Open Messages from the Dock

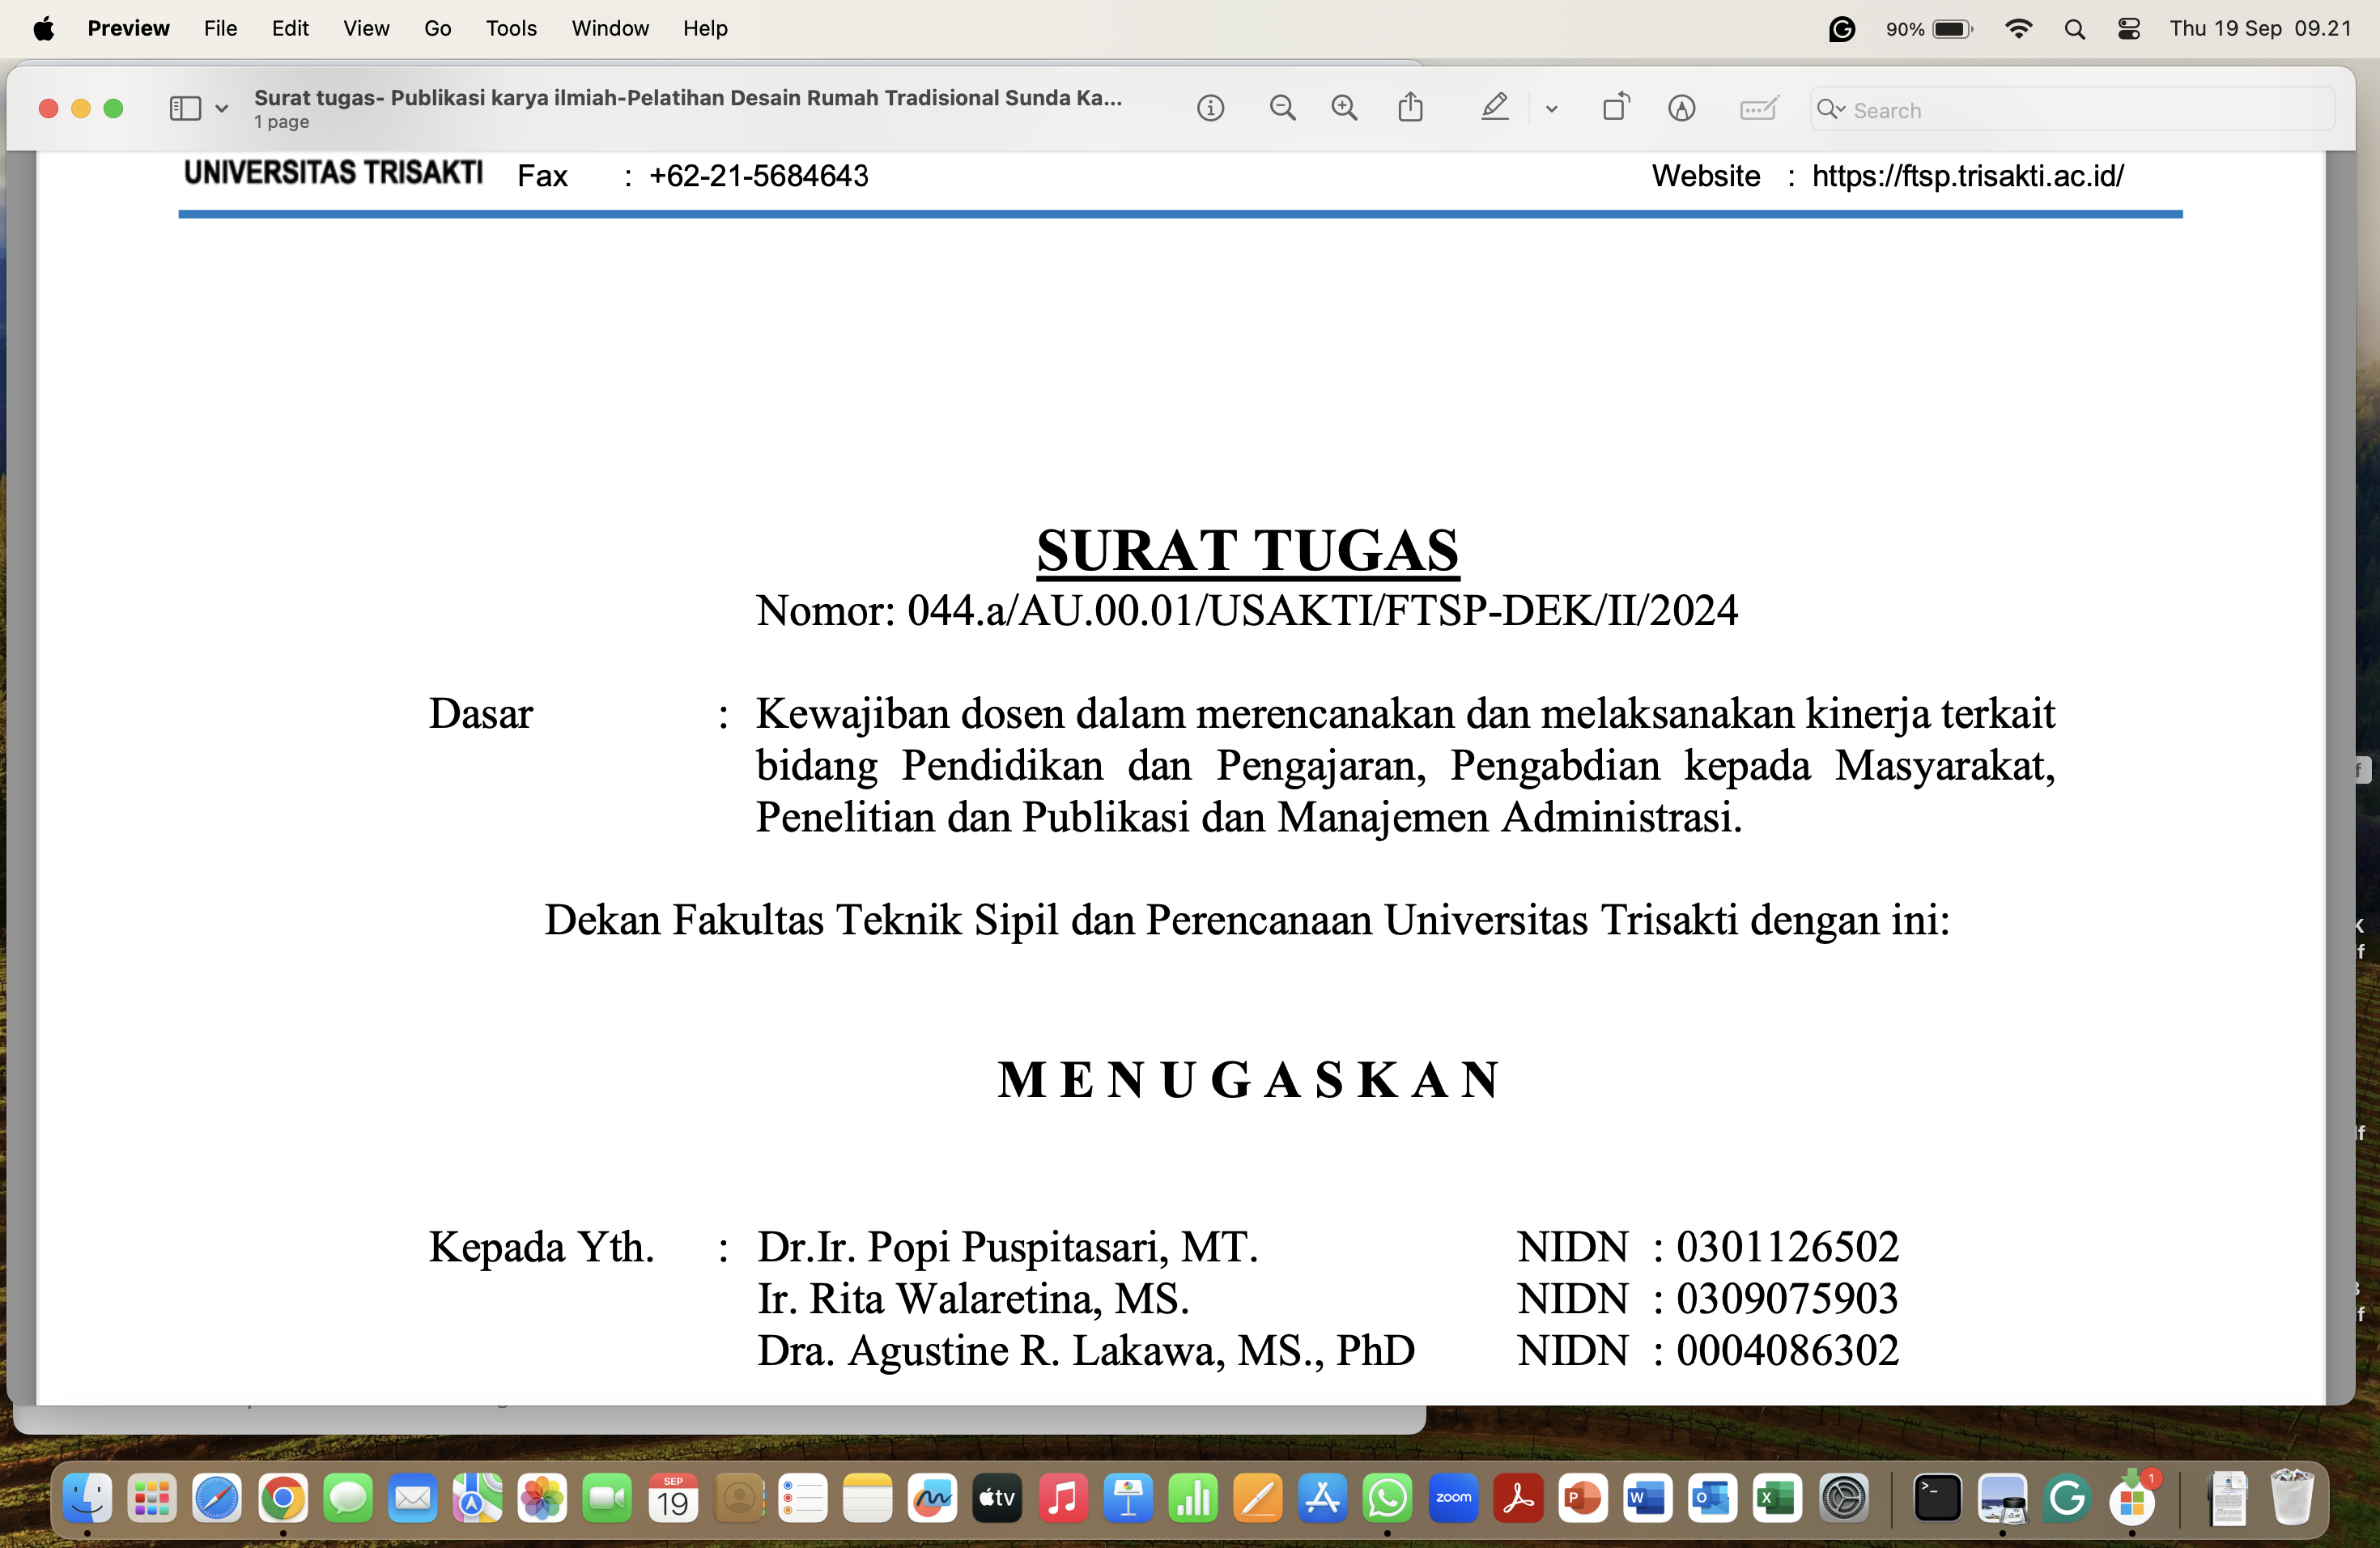[348, 1497]
